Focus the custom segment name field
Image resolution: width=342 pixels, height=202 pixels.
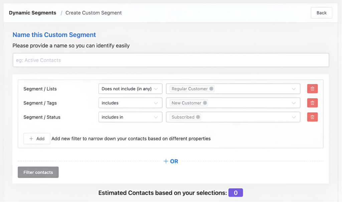pyautogui.click(x=171, y=60)
